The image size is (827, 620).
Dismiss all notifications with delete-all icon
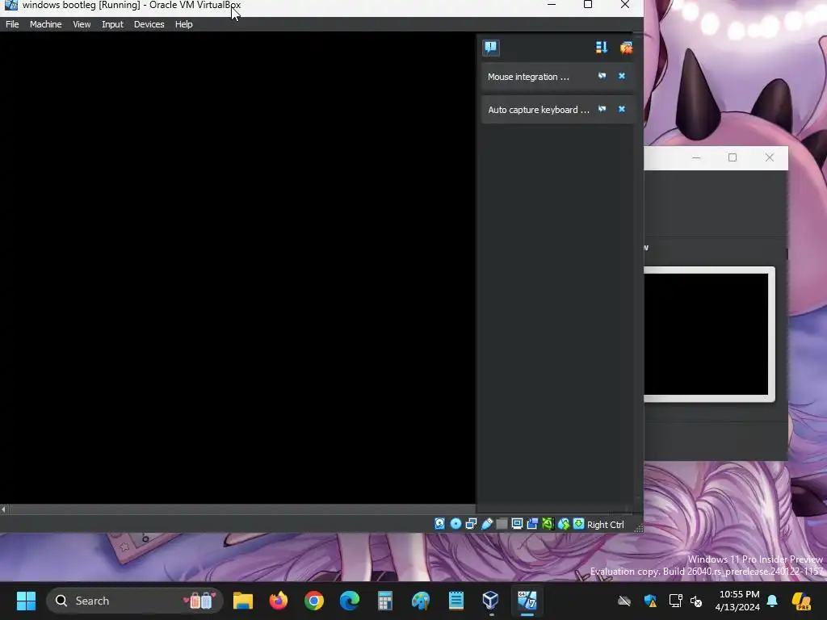tap(626, 48)
